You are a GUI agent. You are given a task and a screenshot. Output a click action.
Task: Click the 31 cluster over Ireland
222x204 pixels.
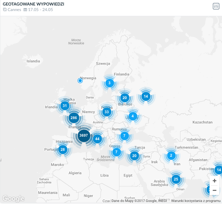point(64,106)
